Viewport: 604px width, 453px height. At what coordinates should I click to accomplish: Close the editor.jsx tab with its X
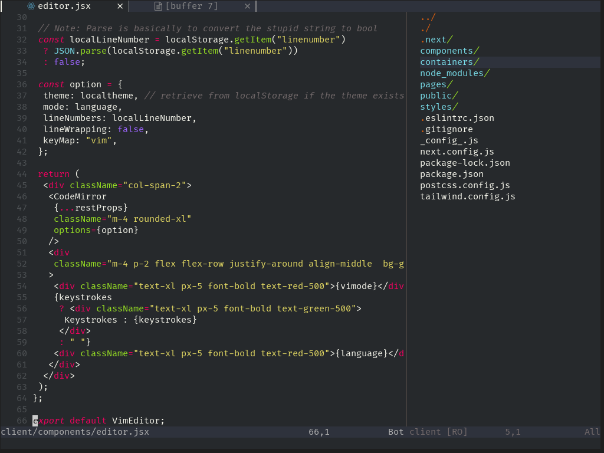click(x=120, y=6)
